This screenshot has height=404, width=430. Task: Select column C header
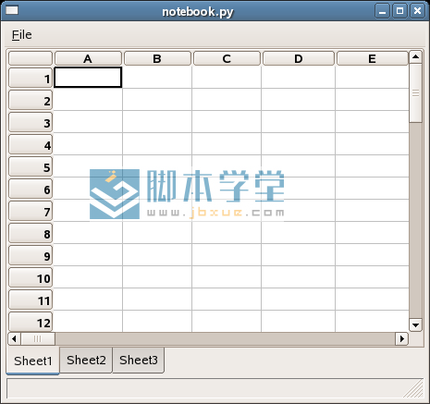click(x=227, y=58)
